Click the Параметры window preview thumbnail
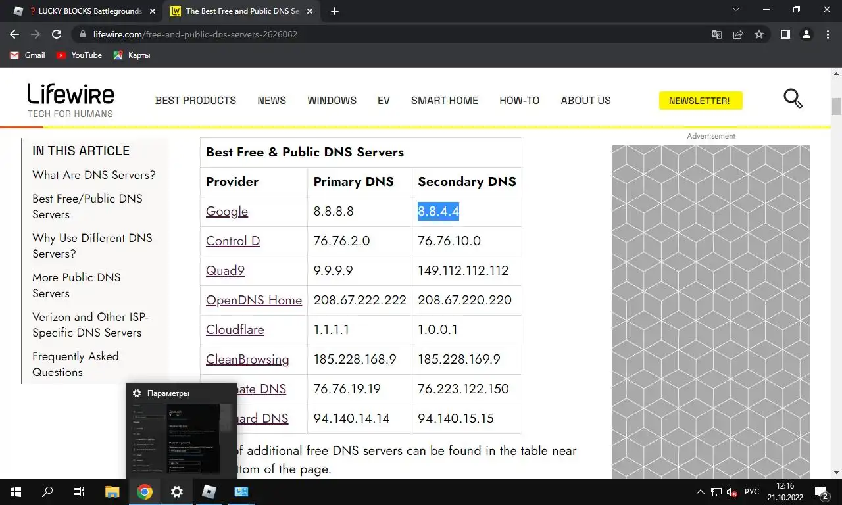The height and width of the screenshot is (505, 842). [182, 431]
